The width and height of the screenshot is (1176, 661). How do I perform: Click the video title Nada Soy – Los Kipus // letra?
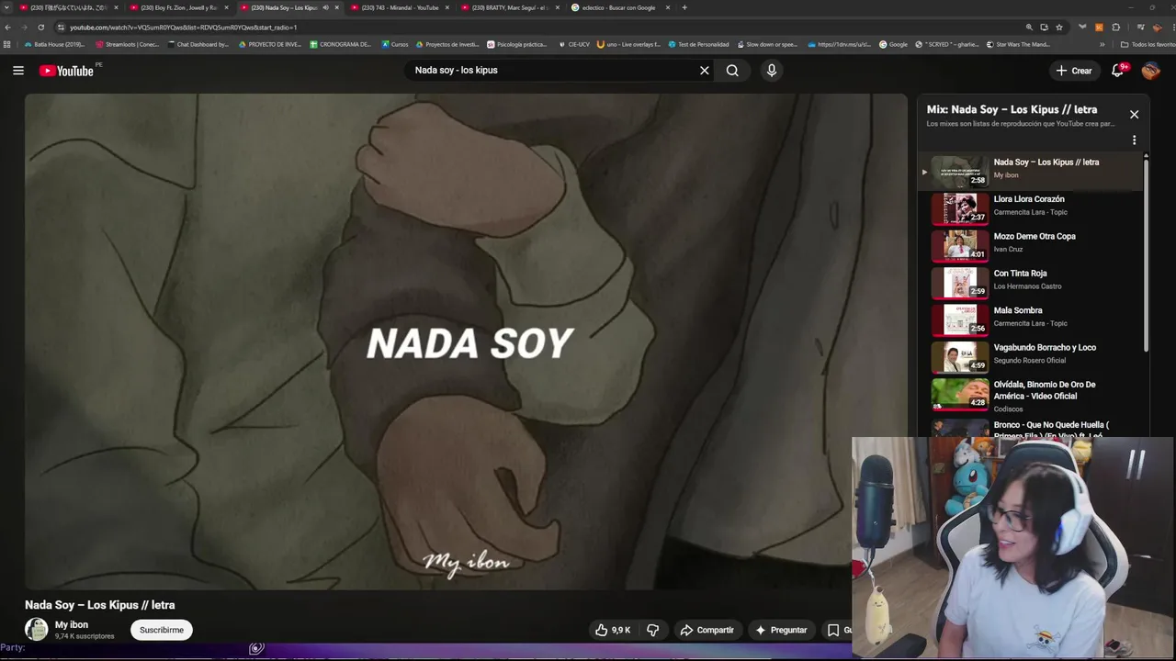point(100,605)
